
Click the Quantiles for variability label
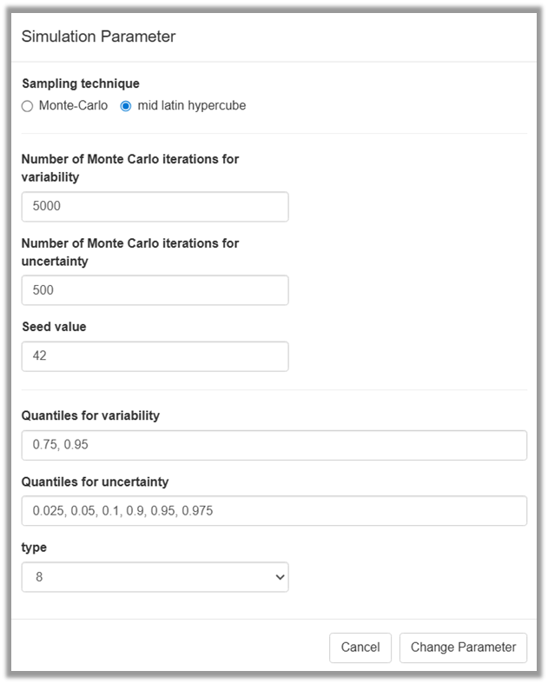click(x=90, y=415)
